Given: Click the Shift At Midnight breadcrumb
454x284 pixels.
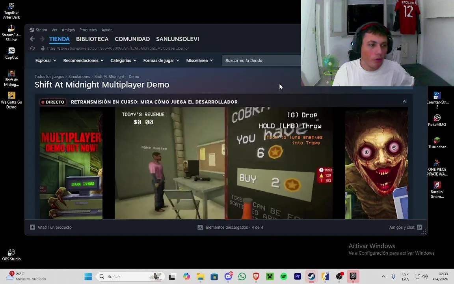Looking at the screenshot, I should tap(109, 77).
